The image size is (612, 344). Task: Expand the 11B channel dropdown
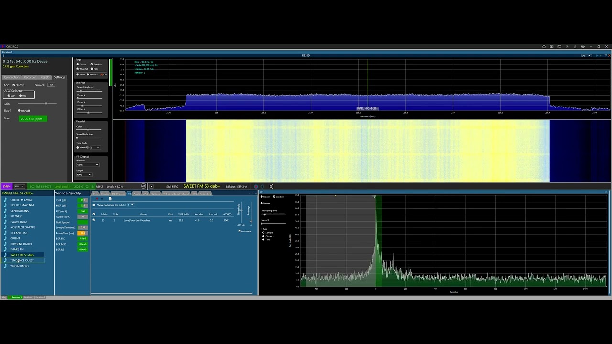pyautogui.click(x=19, y=186)
